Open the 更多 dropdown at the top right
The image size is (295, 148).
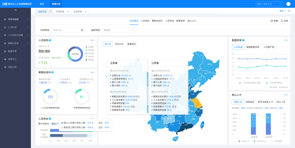(282, 11)
